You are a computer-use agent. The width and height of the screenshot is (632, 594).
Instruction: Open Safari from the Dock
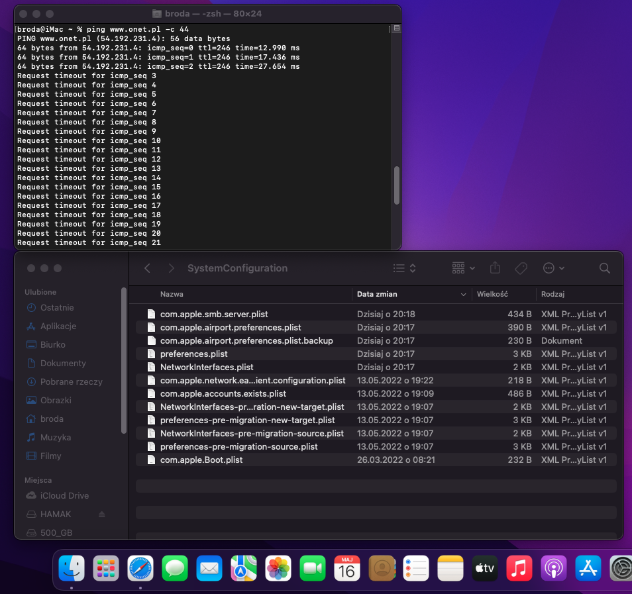point(140,568)
